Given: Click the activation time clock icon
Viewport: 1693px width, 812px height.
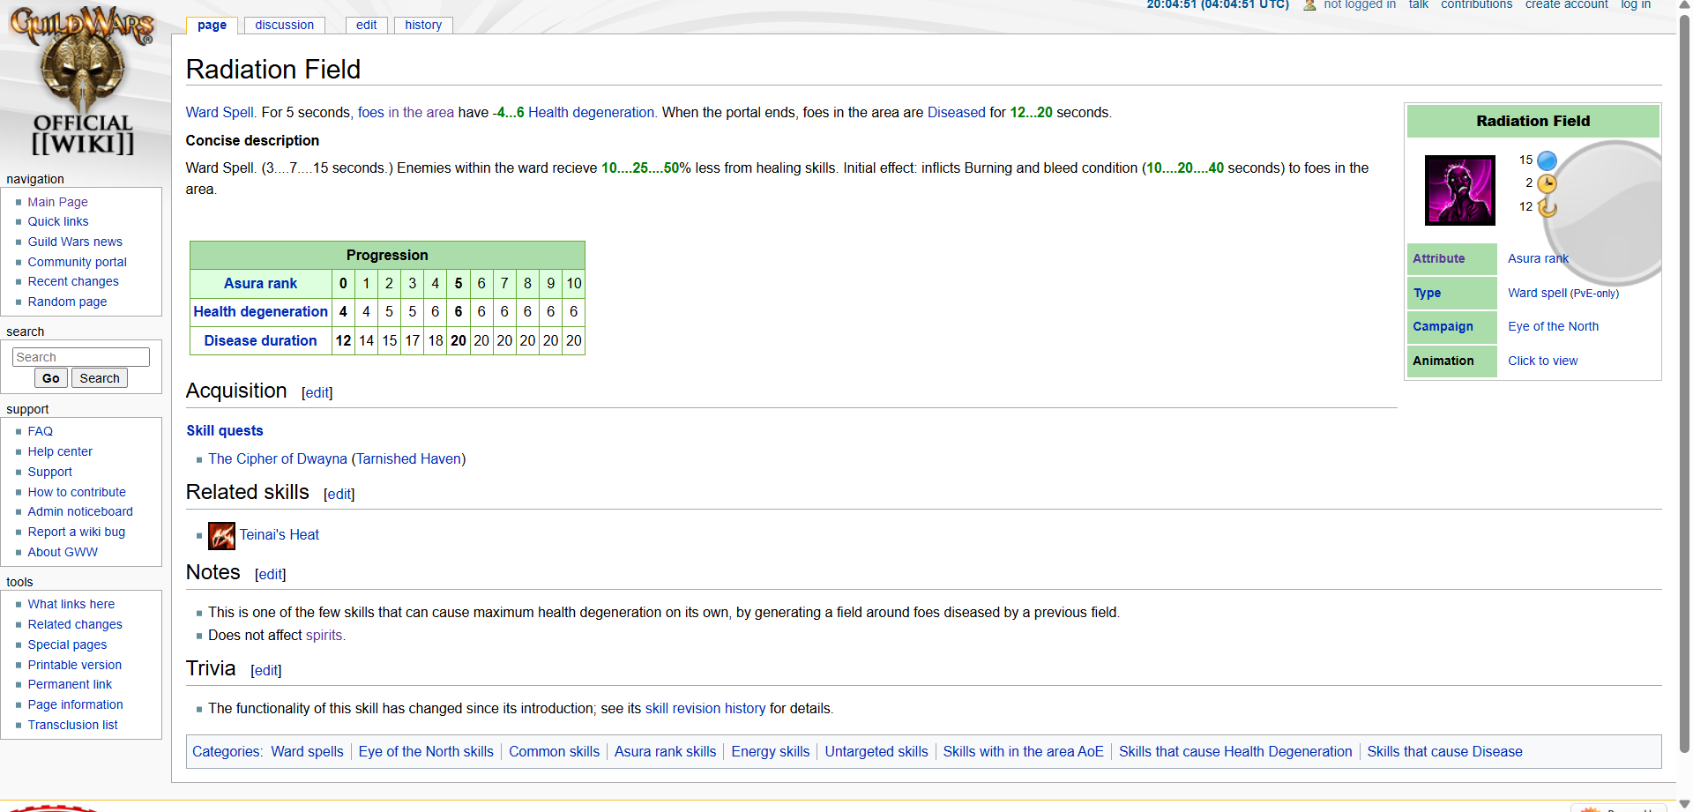Looking at the screenshot, I should pyautogui.click(x=1547, y=183).
